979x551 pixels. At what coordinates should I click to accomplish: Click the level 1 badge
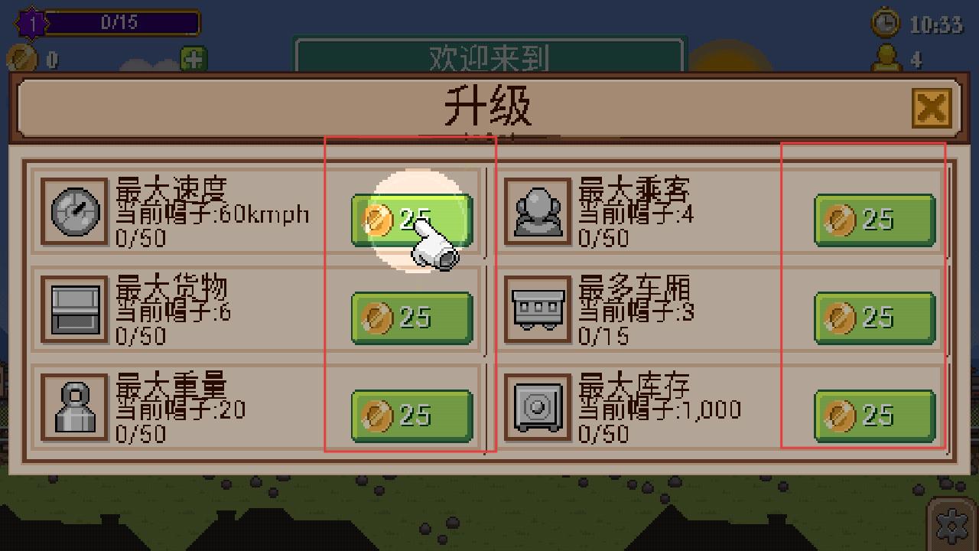point(31,23)
